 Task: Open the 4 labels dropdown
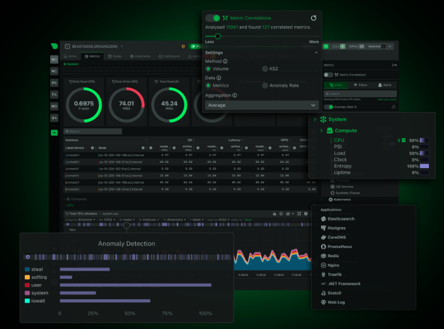click(196, 219)
